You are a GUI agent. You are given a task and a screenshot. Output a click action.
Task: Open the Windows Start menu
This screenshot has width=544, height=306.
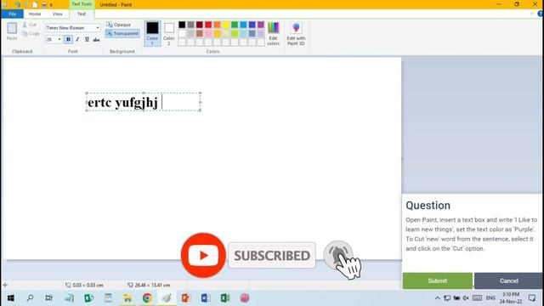pyautogui.click(x=11, y=298)
